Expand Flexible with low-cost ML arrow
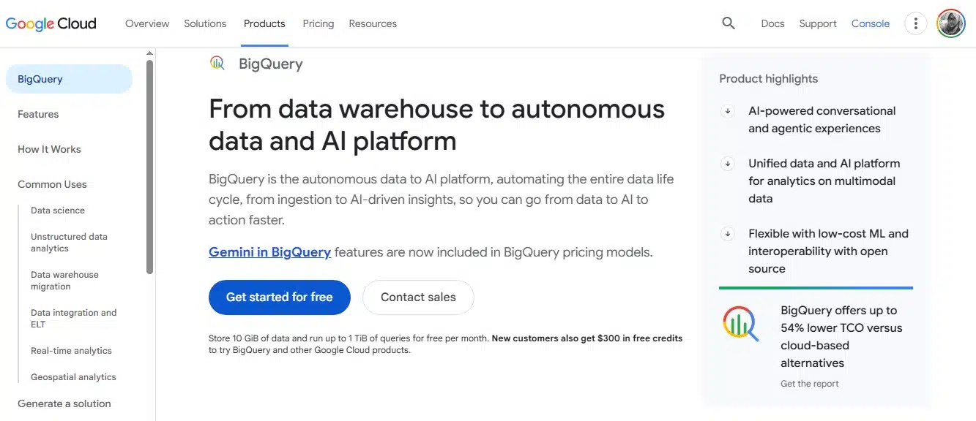The image size is (976, 421). pyautogui.click(x=728, y=234)
